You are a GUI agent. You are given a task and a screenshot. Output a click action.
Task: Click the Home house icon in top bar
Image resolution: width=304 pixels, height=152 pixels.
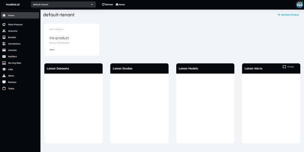[117, 4]
